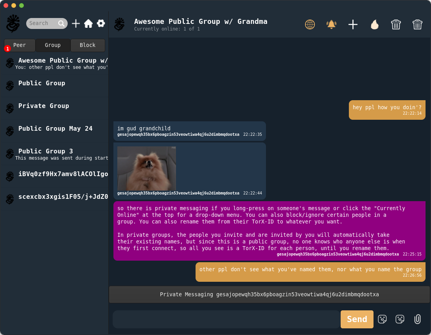The height and width of the screenshot is (335, 431).
Task: Click the flame icon in chat header
Action: pos(375,25)
